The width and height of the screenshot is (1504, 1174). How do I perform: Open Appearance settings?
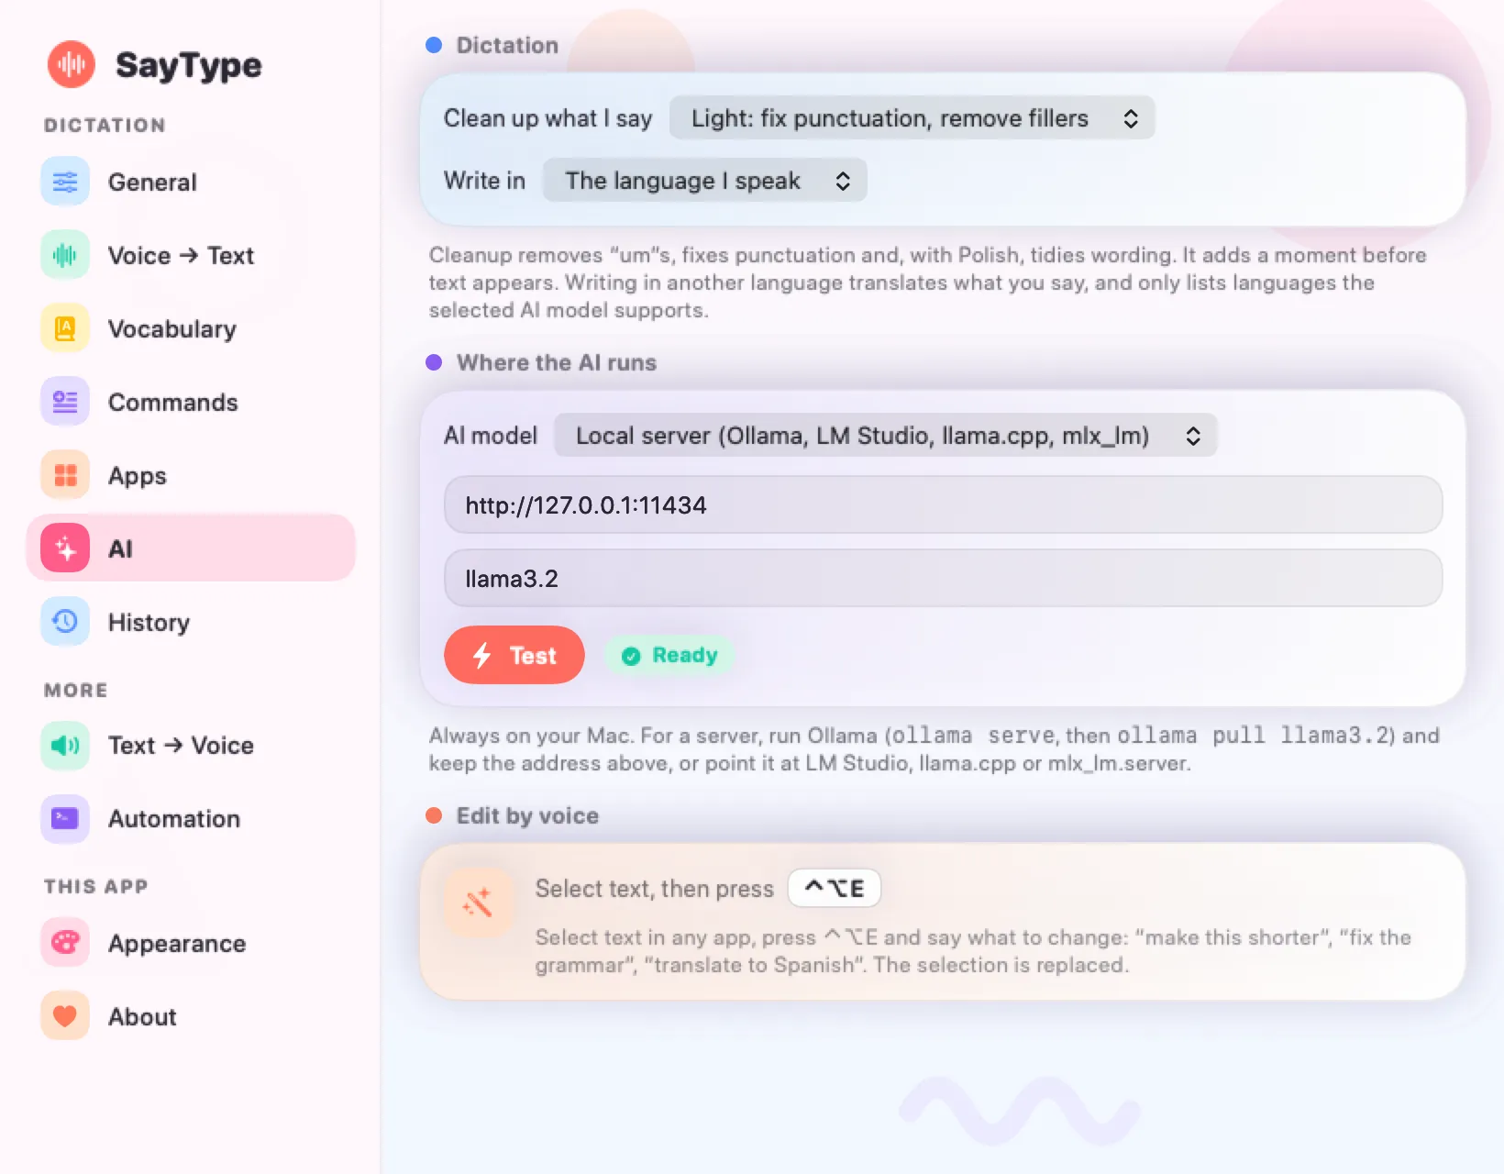point(191,943)
